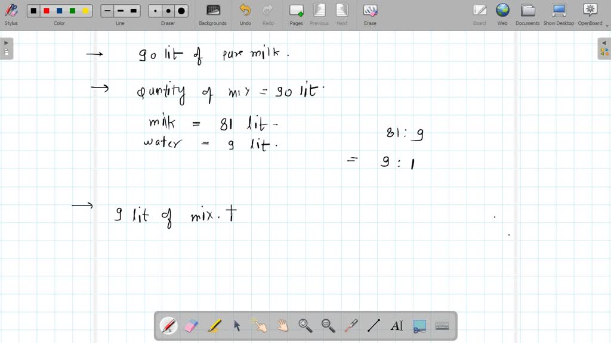Show the virtual keyboard

442,325
